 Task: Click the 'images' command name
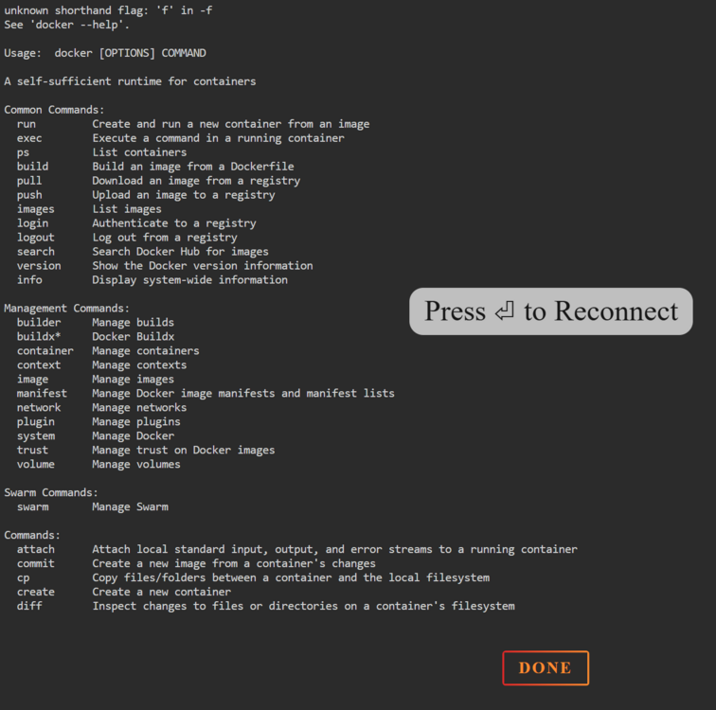click(36, 209)
